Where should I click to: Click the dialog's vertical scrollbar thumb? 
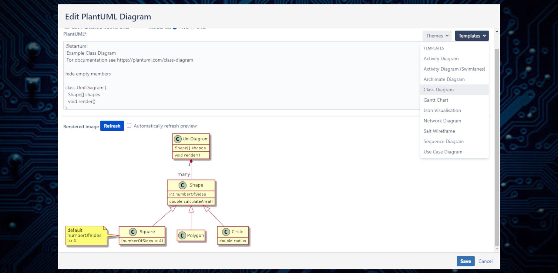click(x=497, y=147)
